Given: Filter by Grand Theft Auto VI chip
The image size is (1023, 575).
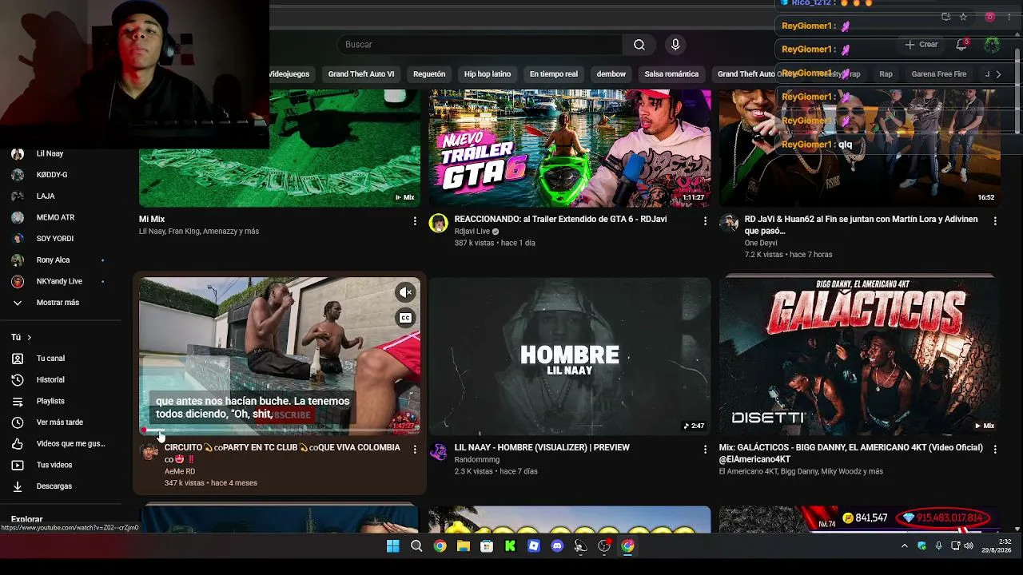Looking at the screenshot, I should tap(361, 74).
